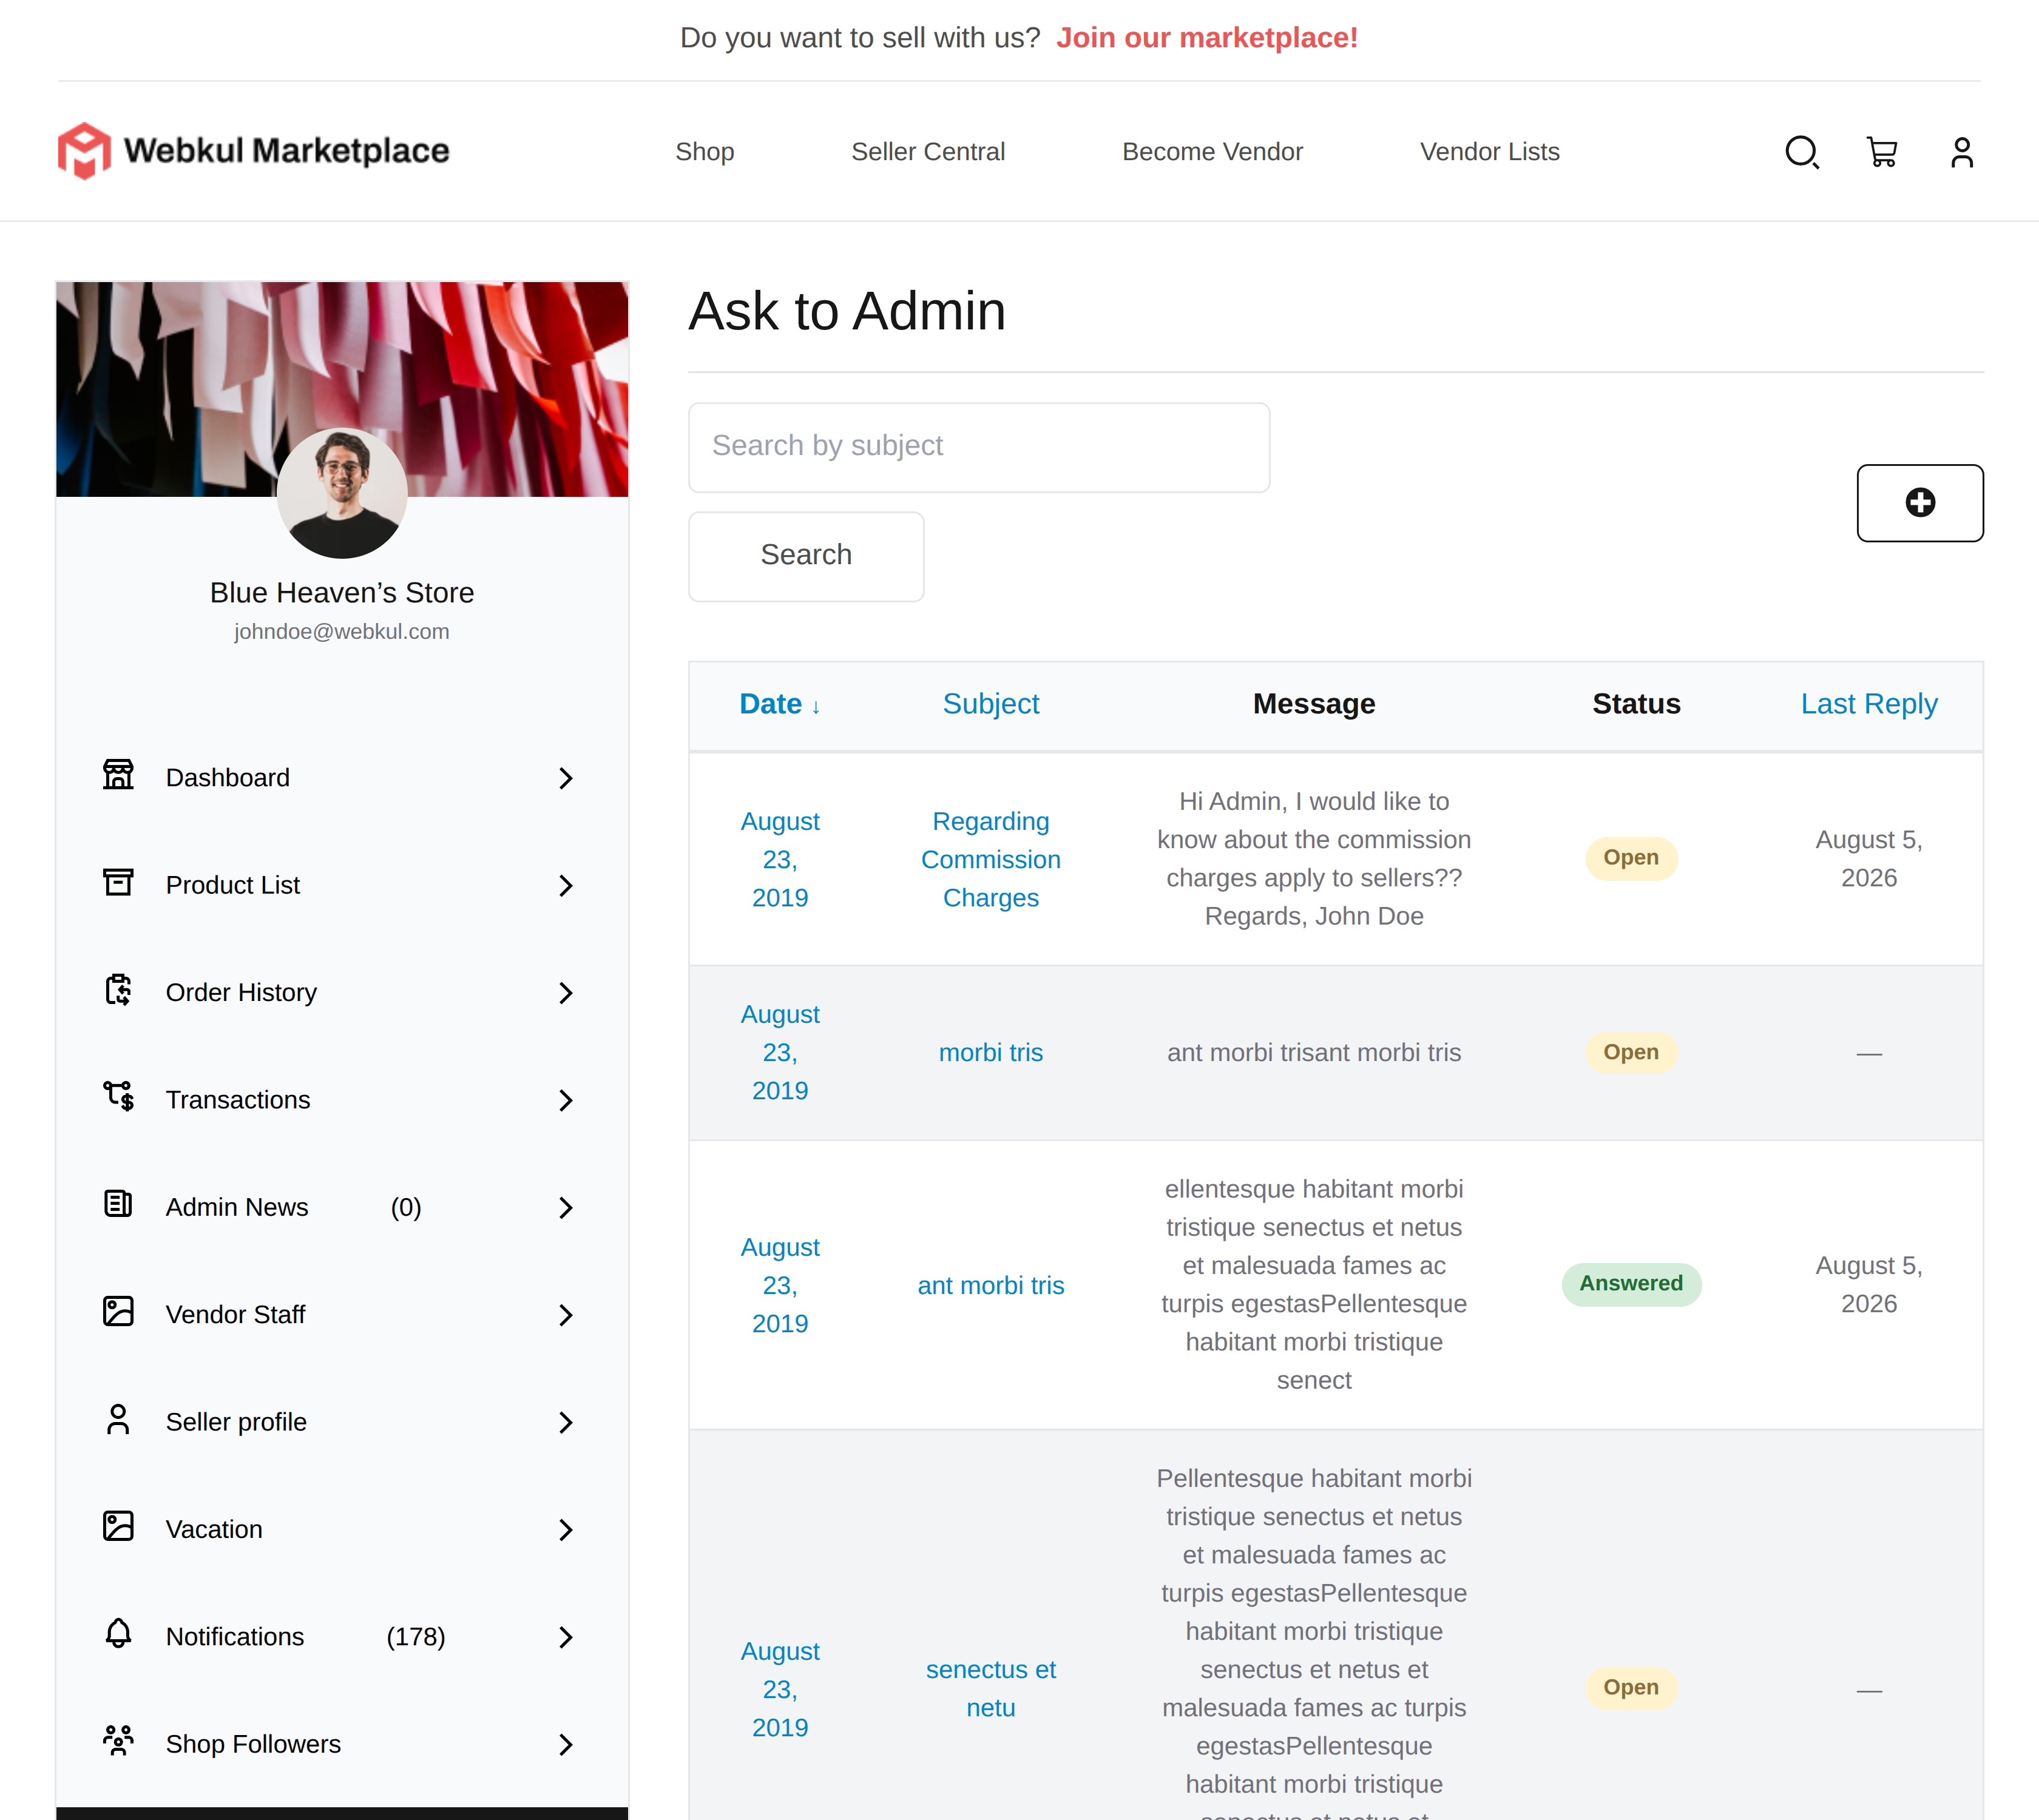Open the Seller Central menu item
The image size is (2039, 1820).
[x=927, y=152]
